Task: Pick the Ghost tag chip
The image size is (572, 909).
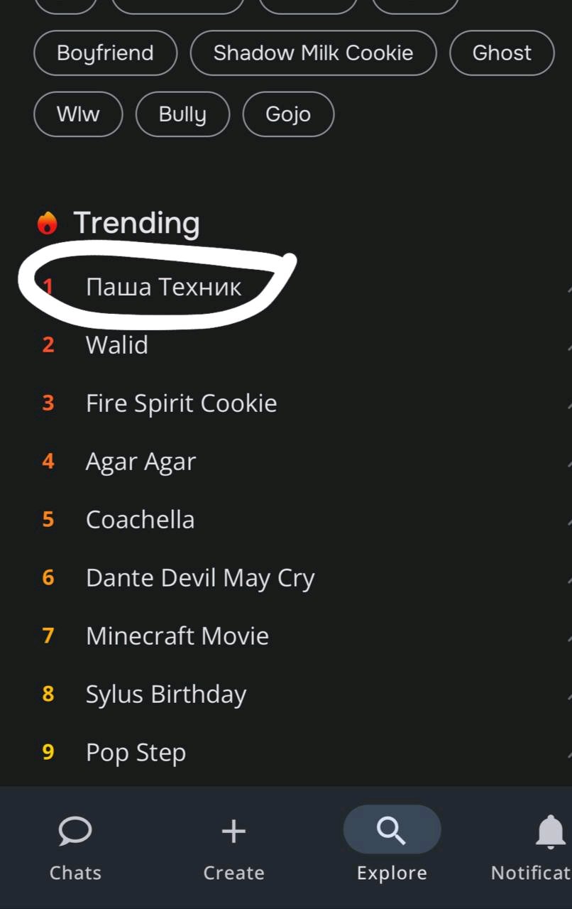Action: [x=502, y=53]
